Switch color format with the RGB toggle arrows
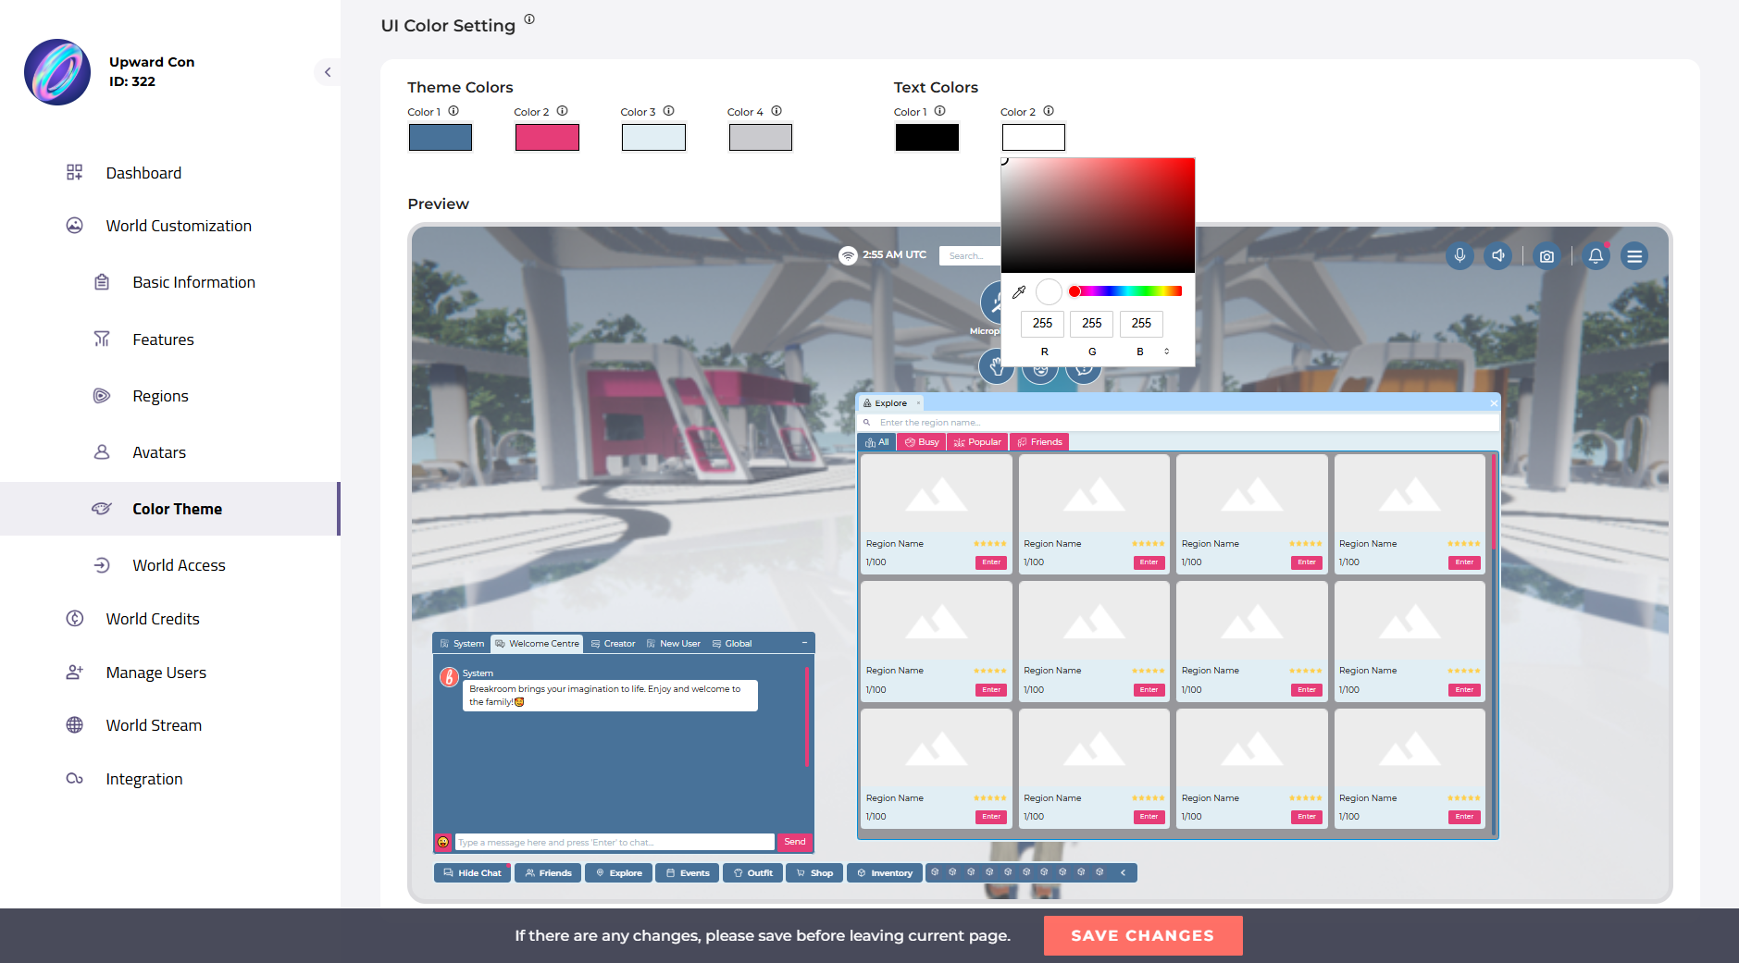This screenshot has height=963, width=1739. 1167,352
